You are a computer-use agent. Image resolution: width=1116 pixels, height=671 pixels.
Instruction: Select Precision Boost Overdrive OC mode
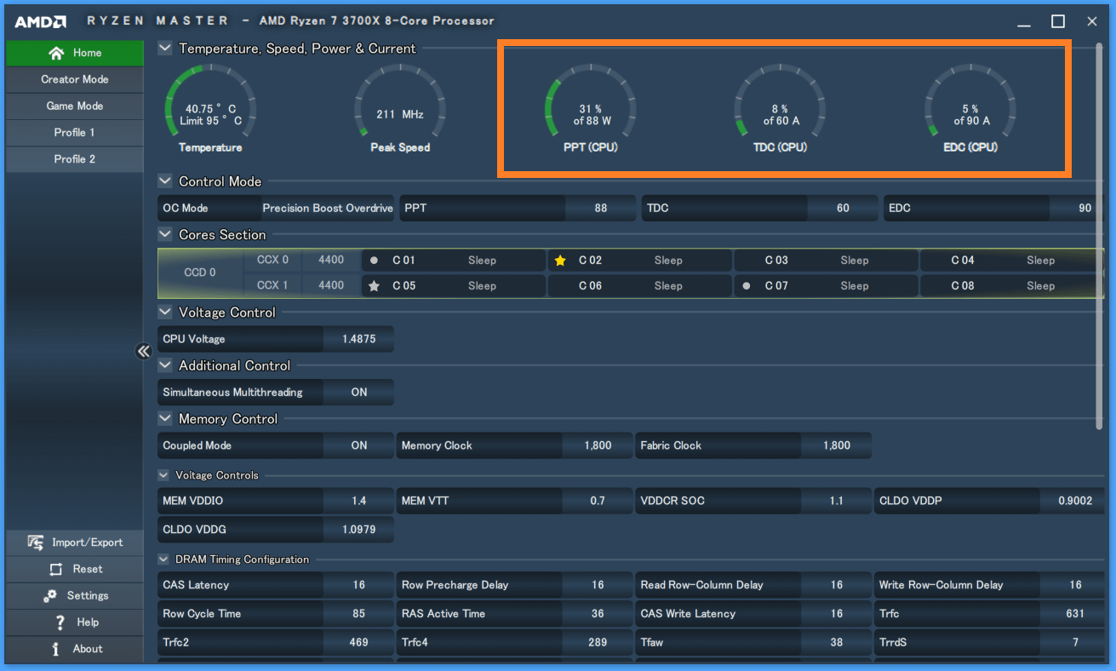[328, 208]
